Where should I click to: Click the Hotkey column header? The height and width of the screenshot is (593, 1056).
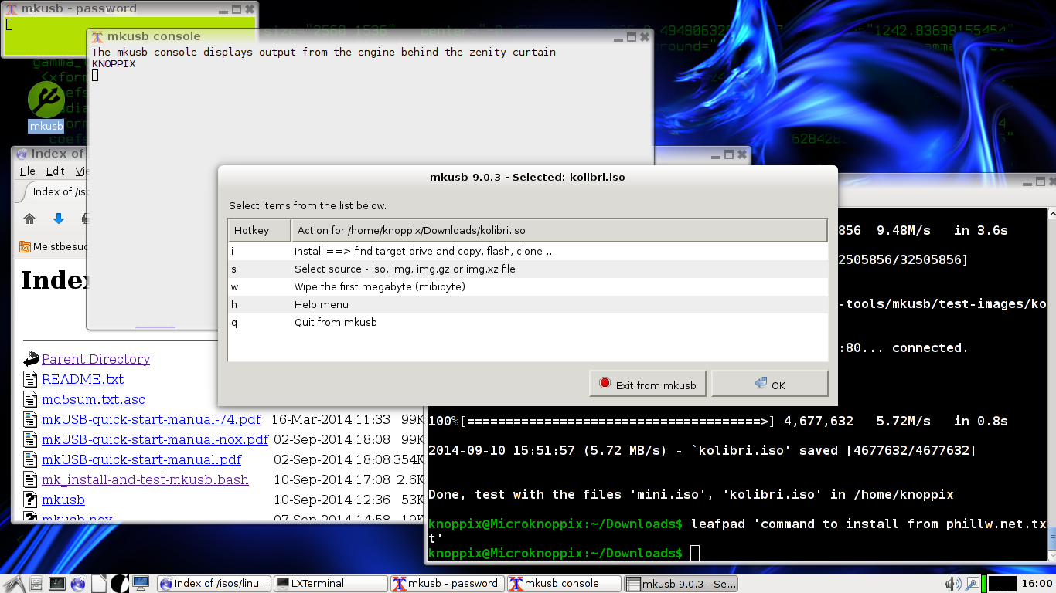(x=259, y=230)
